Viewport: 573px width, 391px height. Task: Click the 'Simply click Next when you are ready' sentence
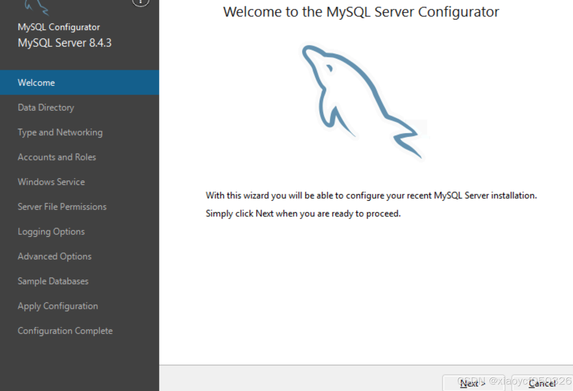click(x=303, y=214)
